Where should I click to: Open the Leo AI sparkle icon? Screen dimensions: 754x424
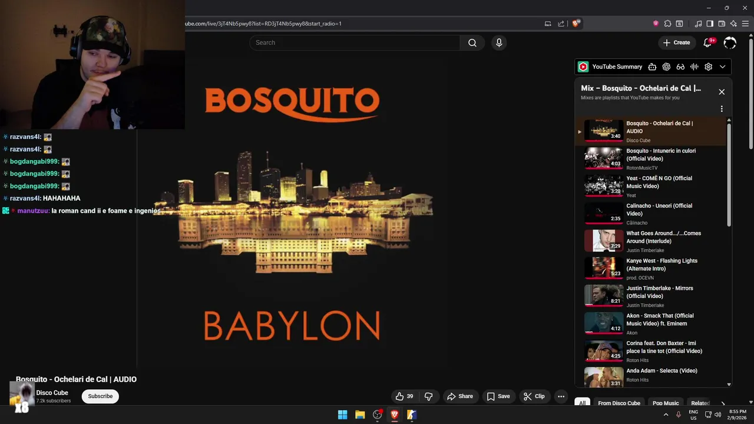click(733, 24)
